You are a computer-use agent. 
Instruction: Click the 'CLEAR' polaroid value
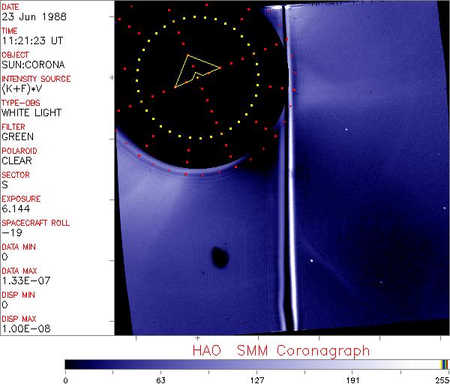[16, 160]
